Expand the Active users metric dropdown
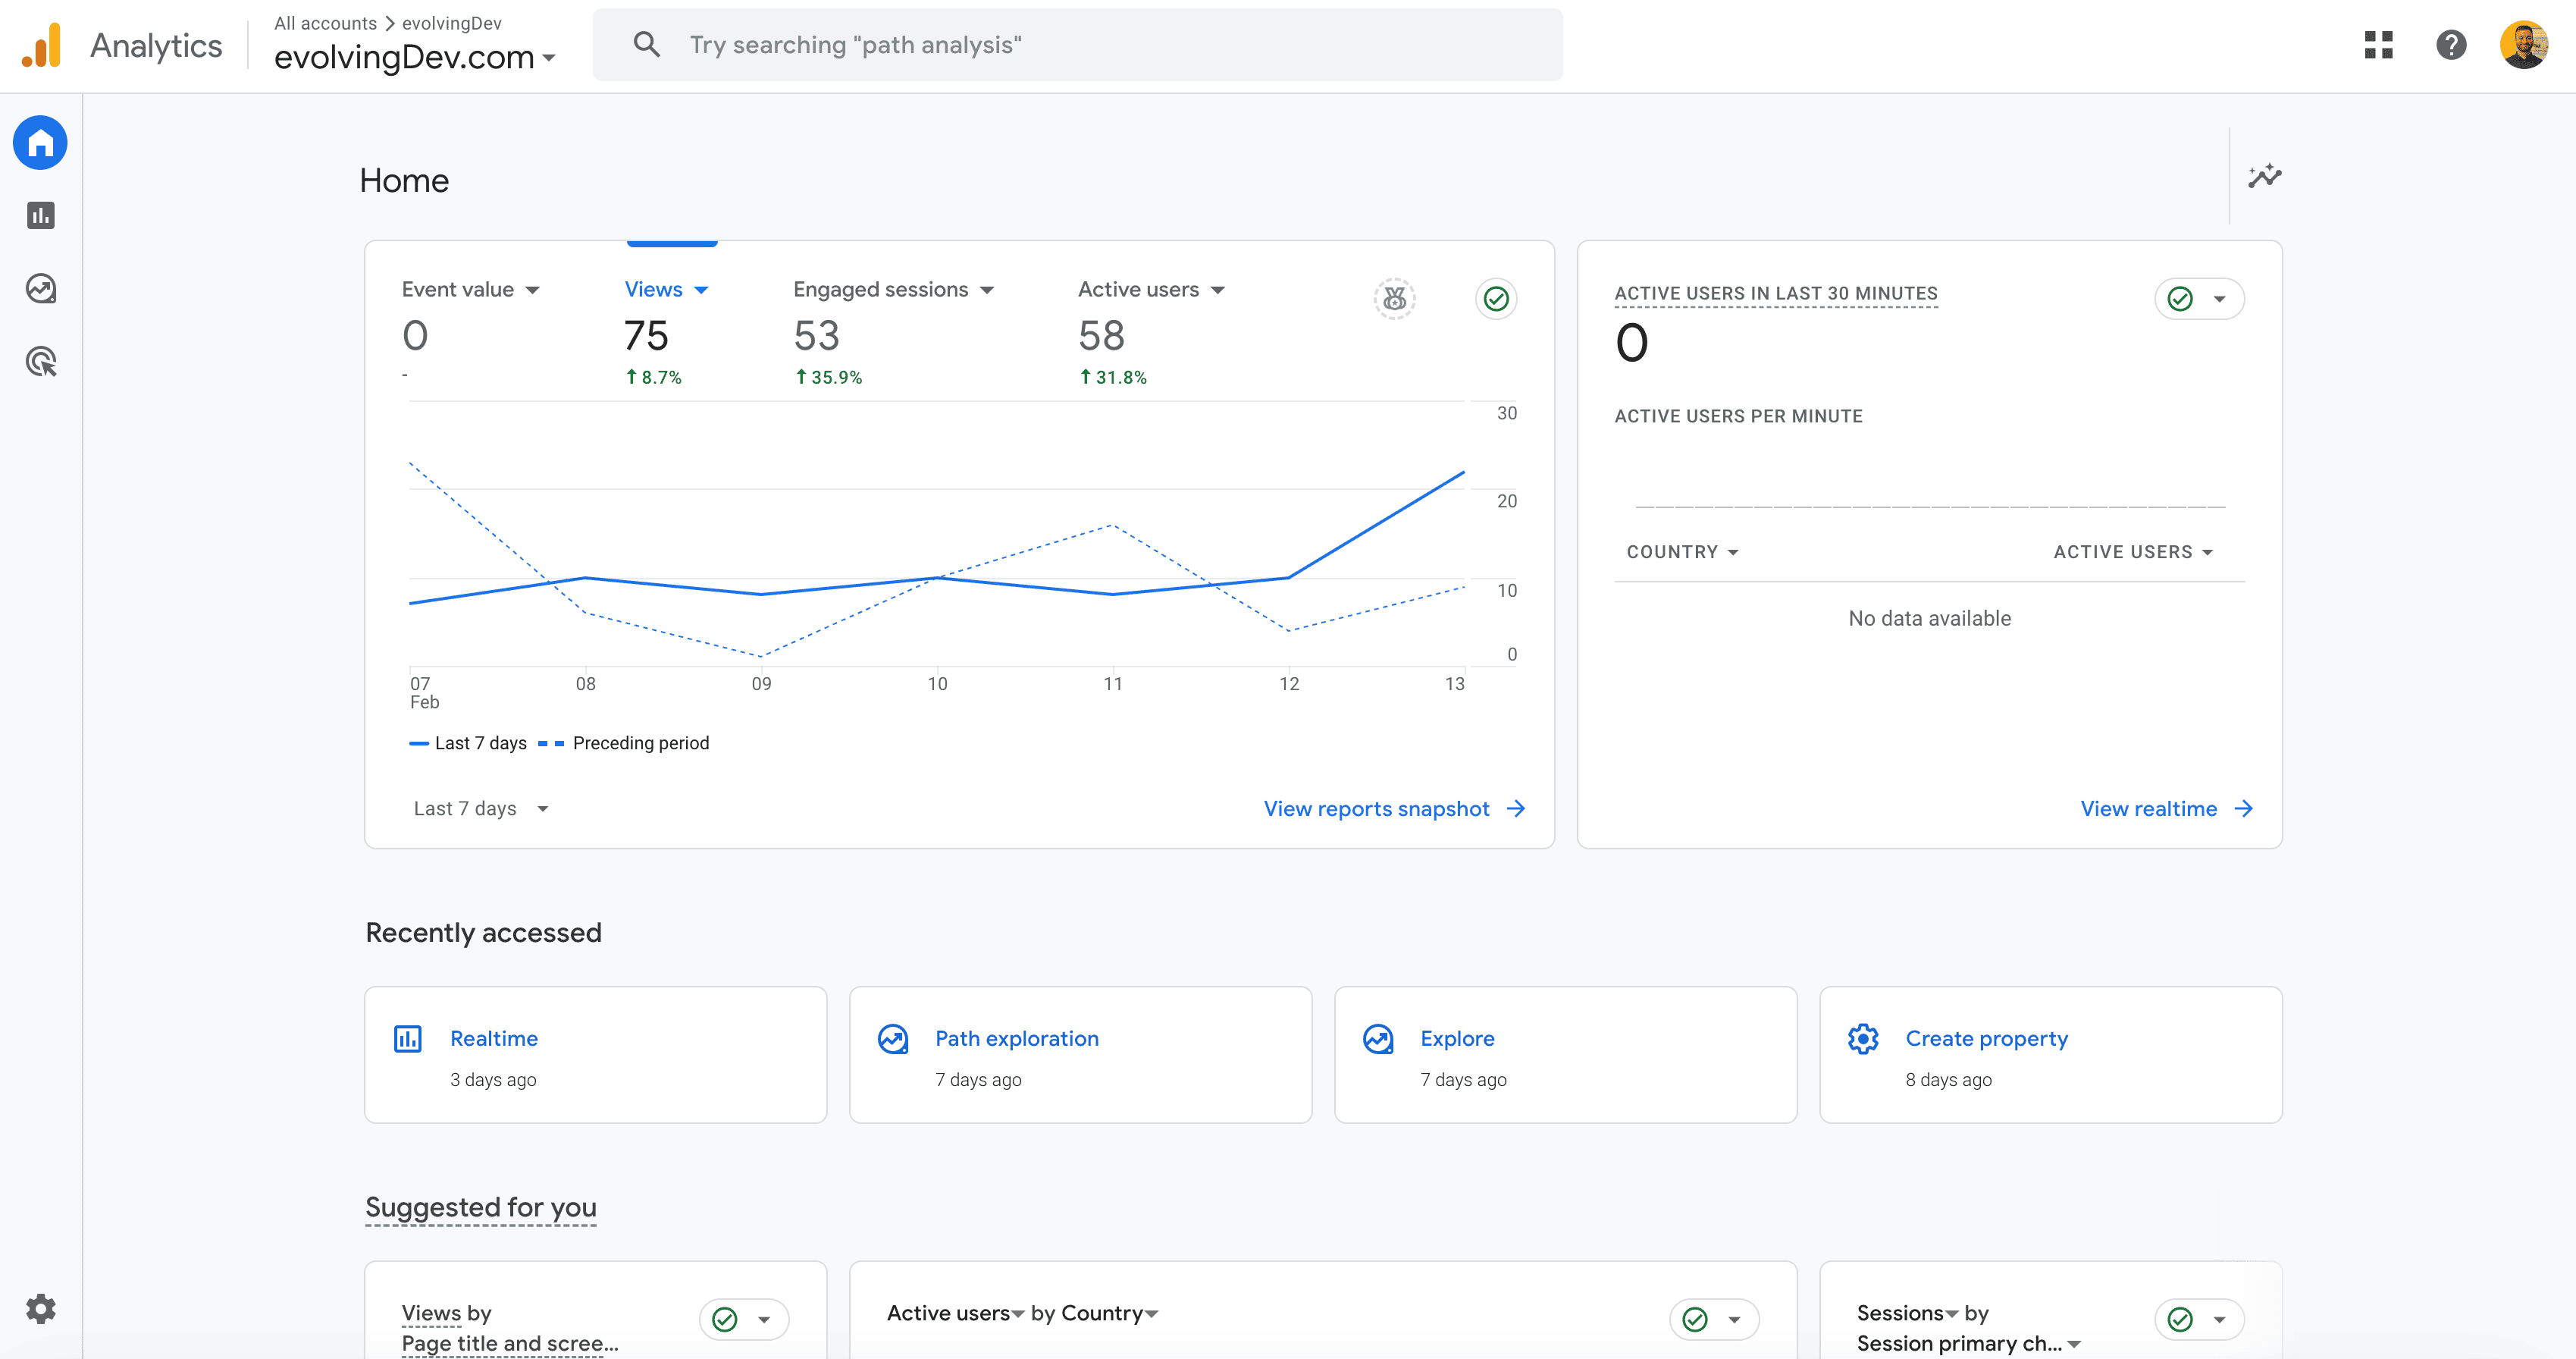 click(1217, 290)
